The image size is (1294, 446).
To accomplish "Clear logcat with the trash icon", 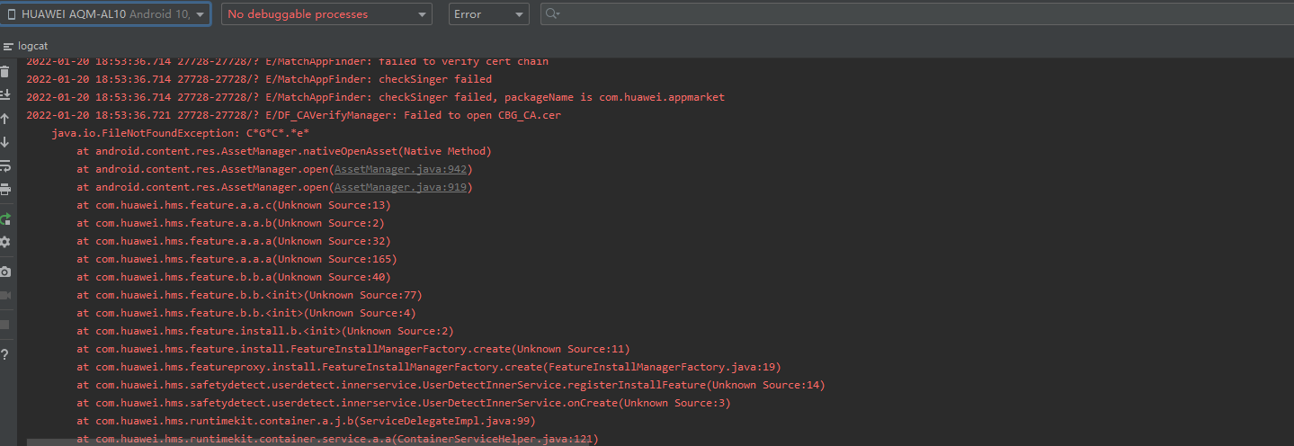I will pyautogui.click(x=5, y=72).
